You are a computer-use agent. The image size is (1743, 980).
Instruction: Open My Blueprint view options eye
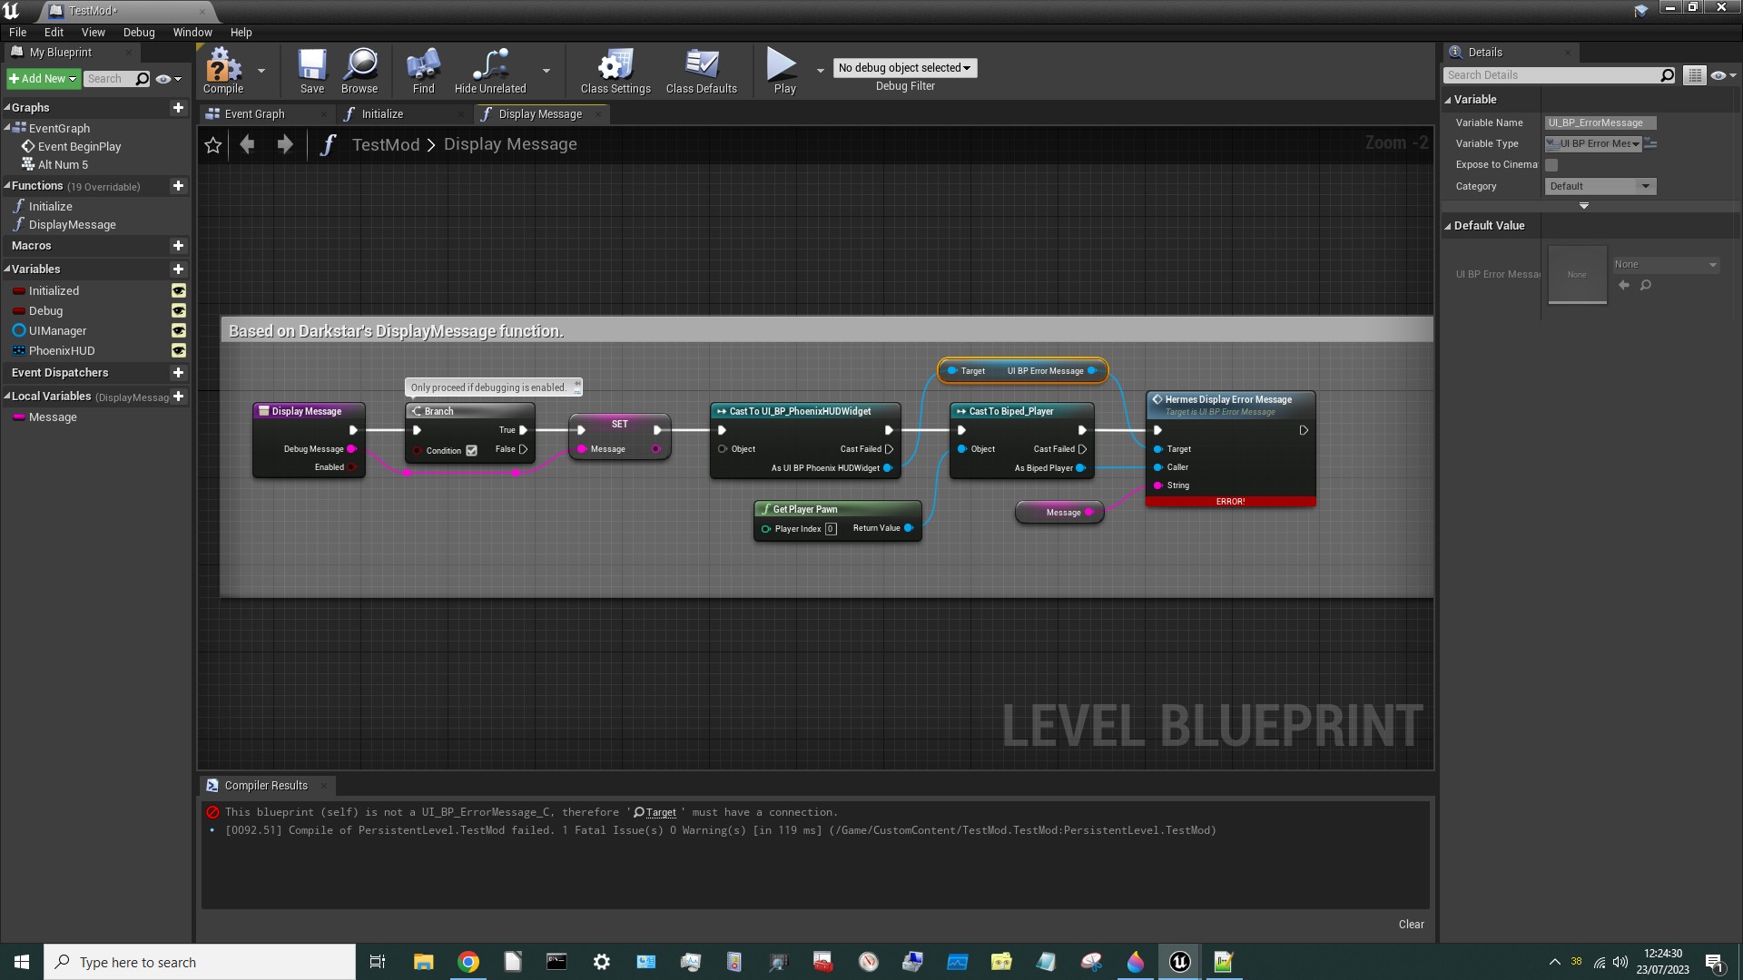[x=168, y=79]
